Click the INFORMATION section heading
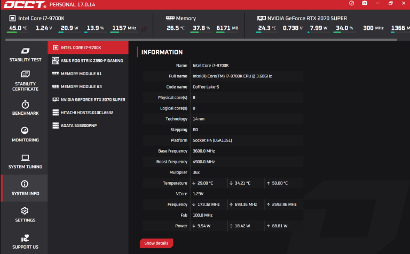Screen dimensions: 410x254 162,52
